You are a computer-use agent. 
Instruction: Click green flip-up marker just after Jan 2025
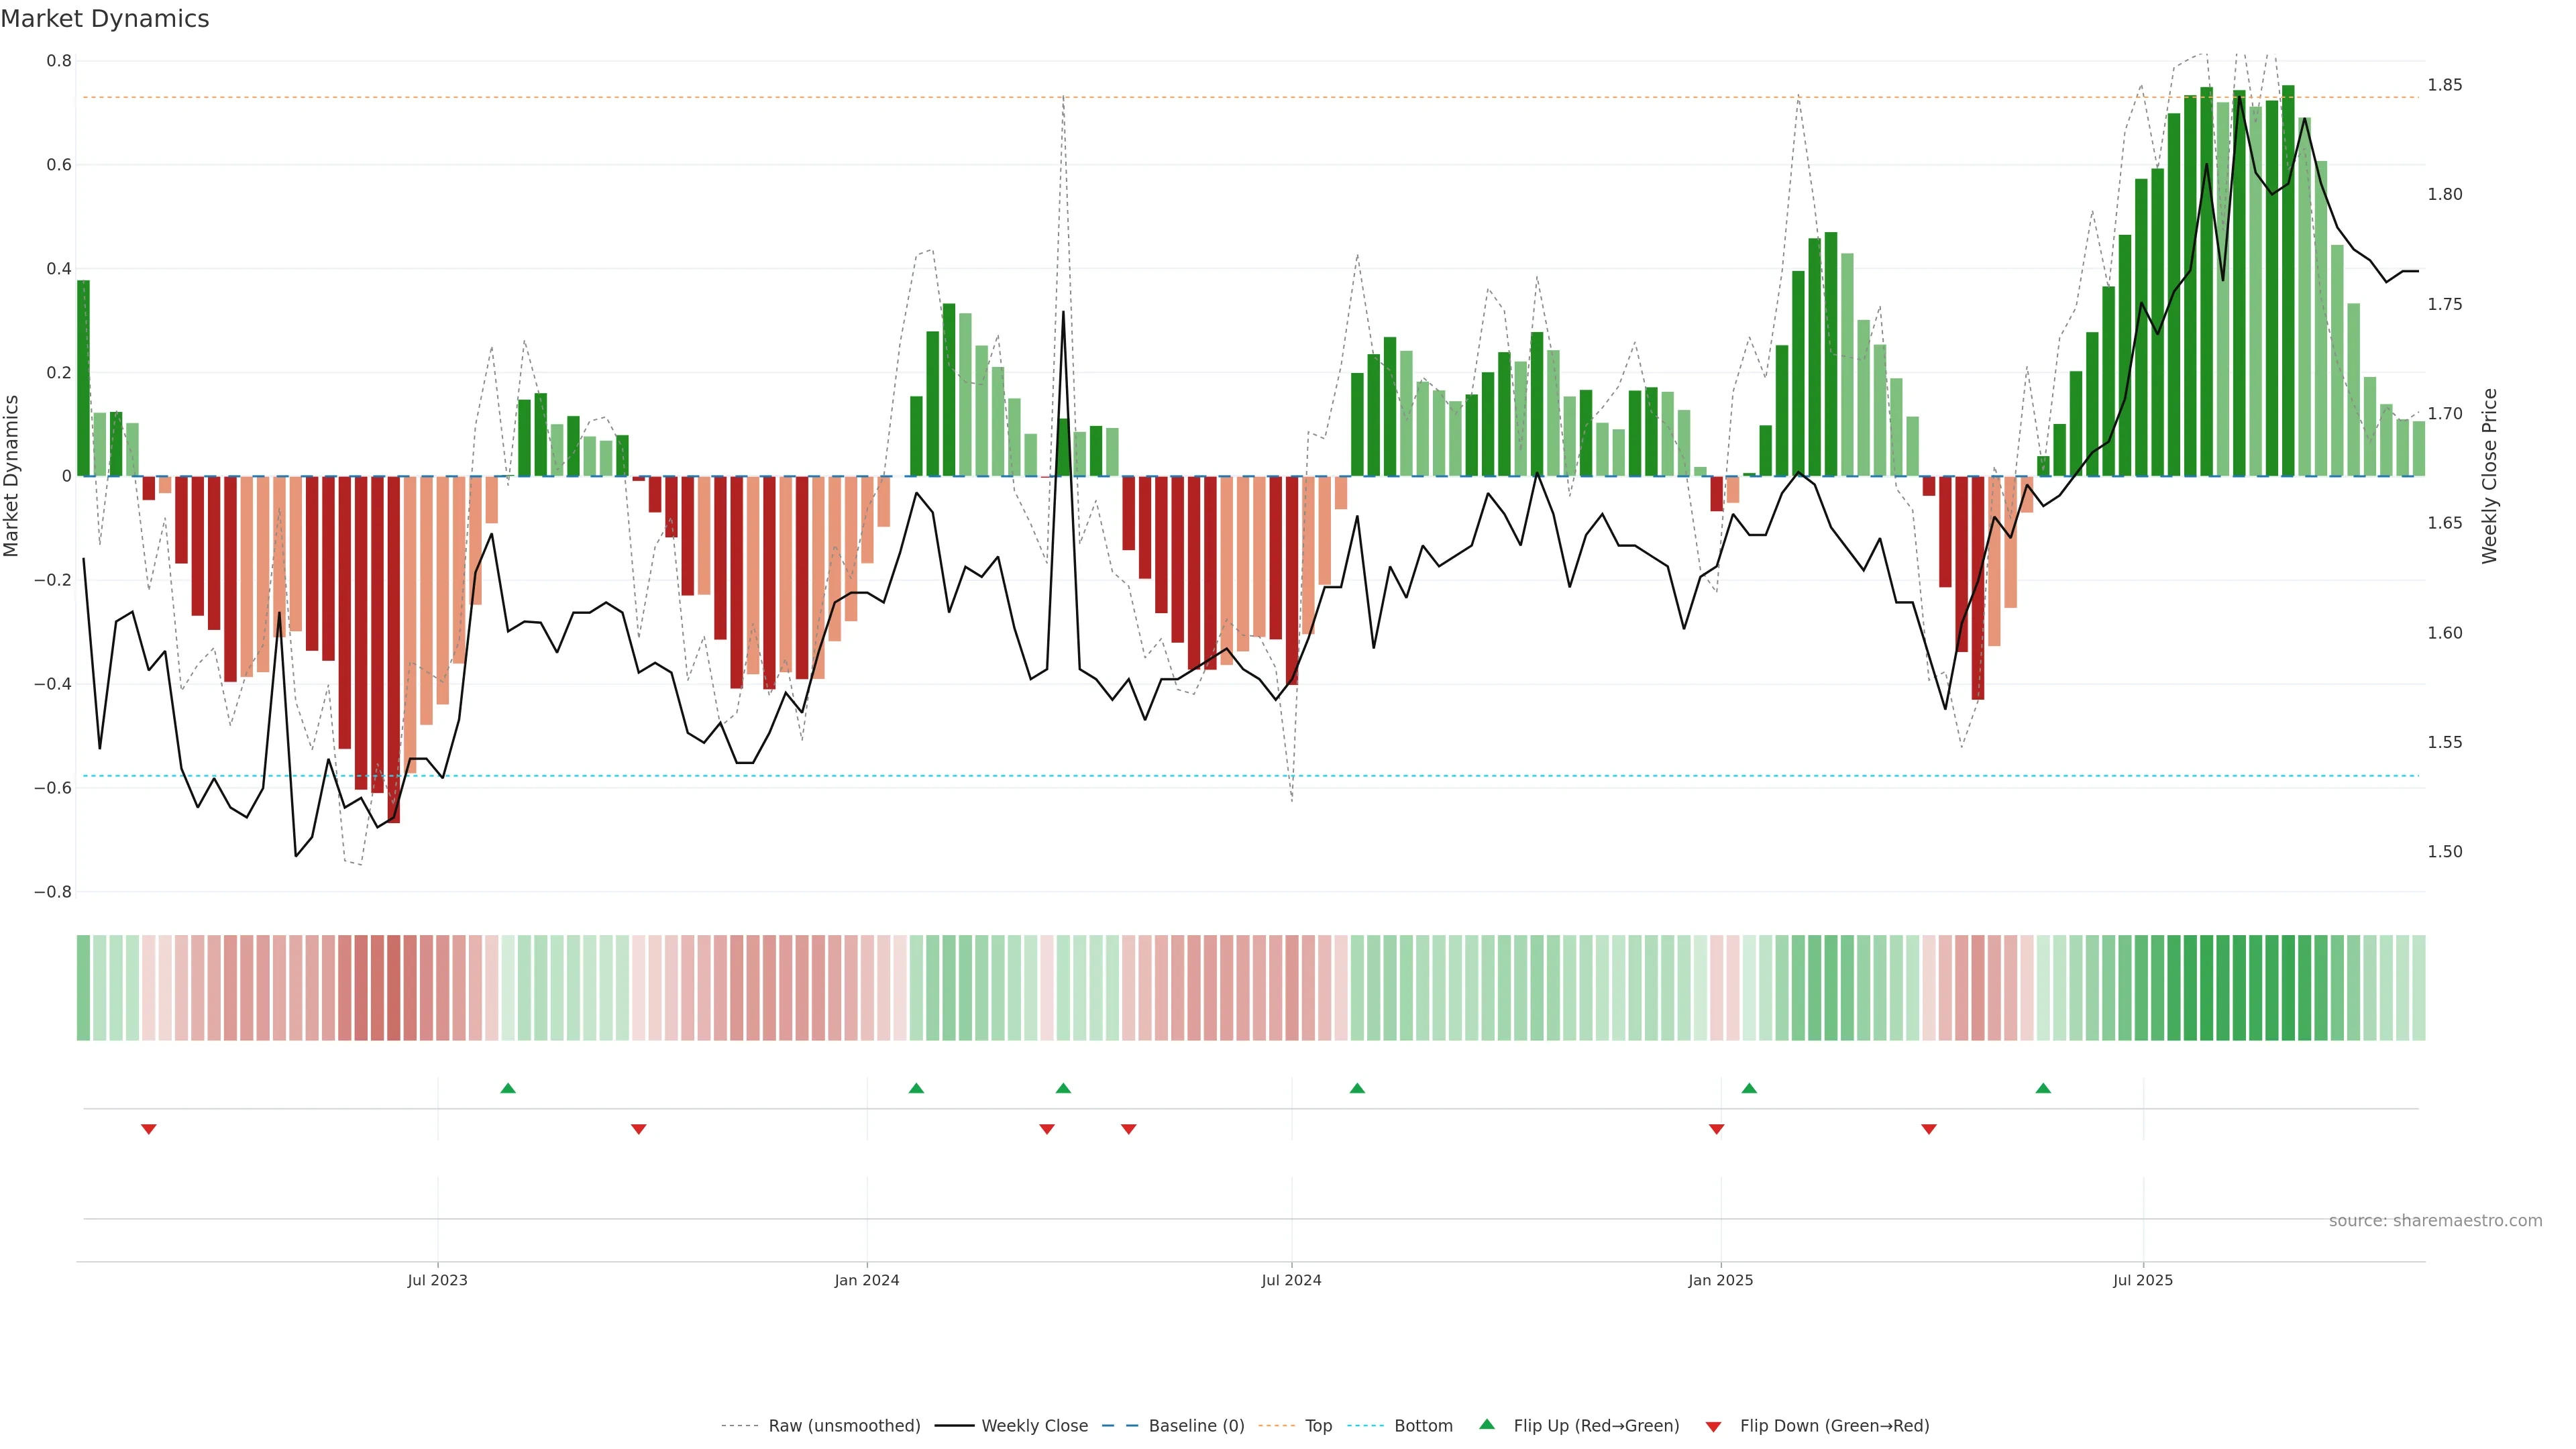[1749, 1088]
